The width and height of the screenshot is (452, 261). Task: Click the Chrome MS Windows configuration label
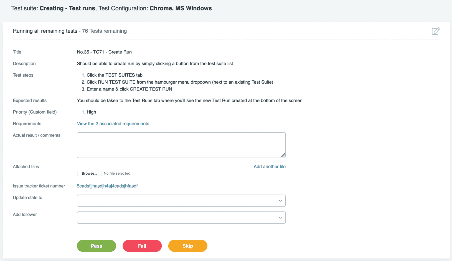click(181, 8)
